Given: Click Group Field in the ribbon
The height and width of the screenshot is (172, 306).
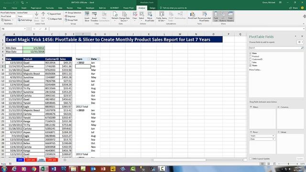Looking at the screenshot, I should point(71,20).
